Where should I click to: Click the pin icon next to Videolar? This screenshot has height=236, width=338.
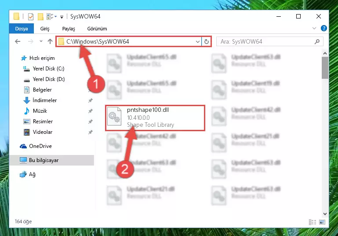(x=90, y=132)
